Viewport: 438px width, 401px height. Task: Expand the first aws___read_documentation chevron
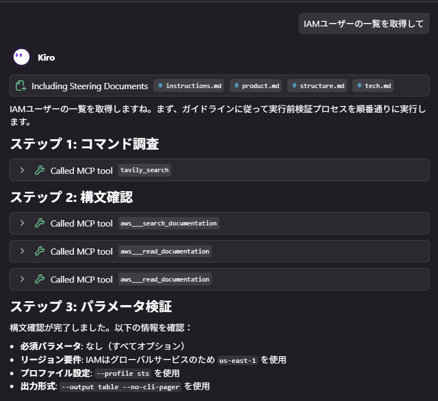pos(22,251)
